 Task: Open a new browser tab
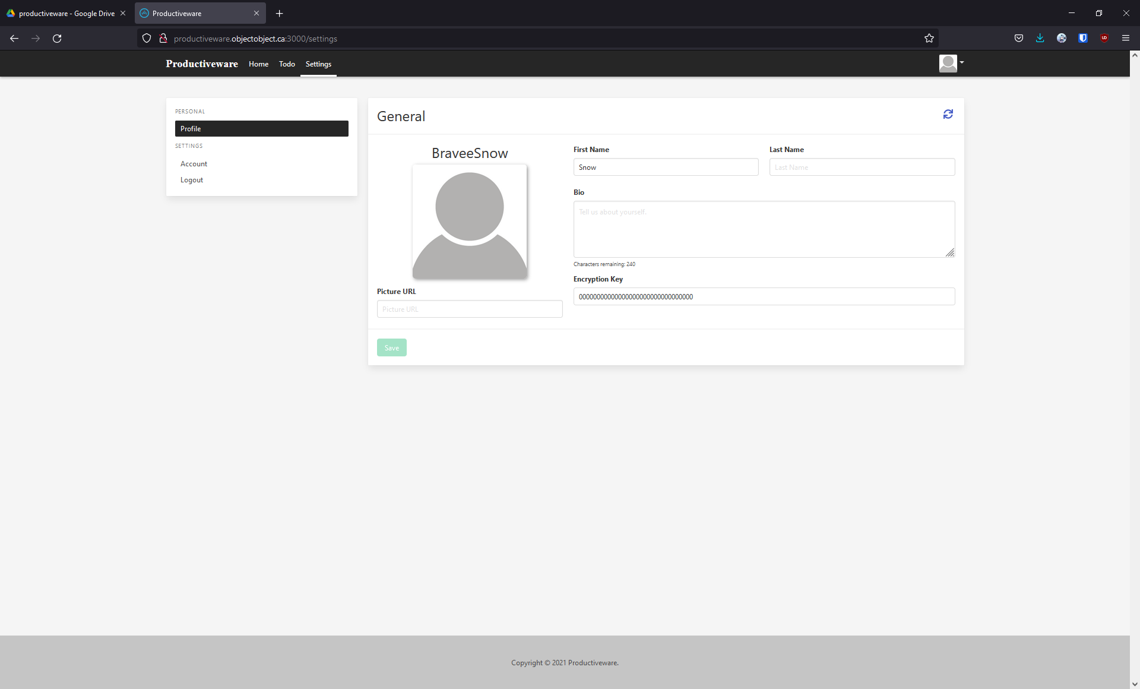pyautogui.click(x=279, y=13)
